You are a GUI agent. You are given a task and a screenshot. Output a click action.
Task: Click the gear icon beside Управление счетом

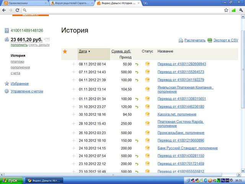7,91
